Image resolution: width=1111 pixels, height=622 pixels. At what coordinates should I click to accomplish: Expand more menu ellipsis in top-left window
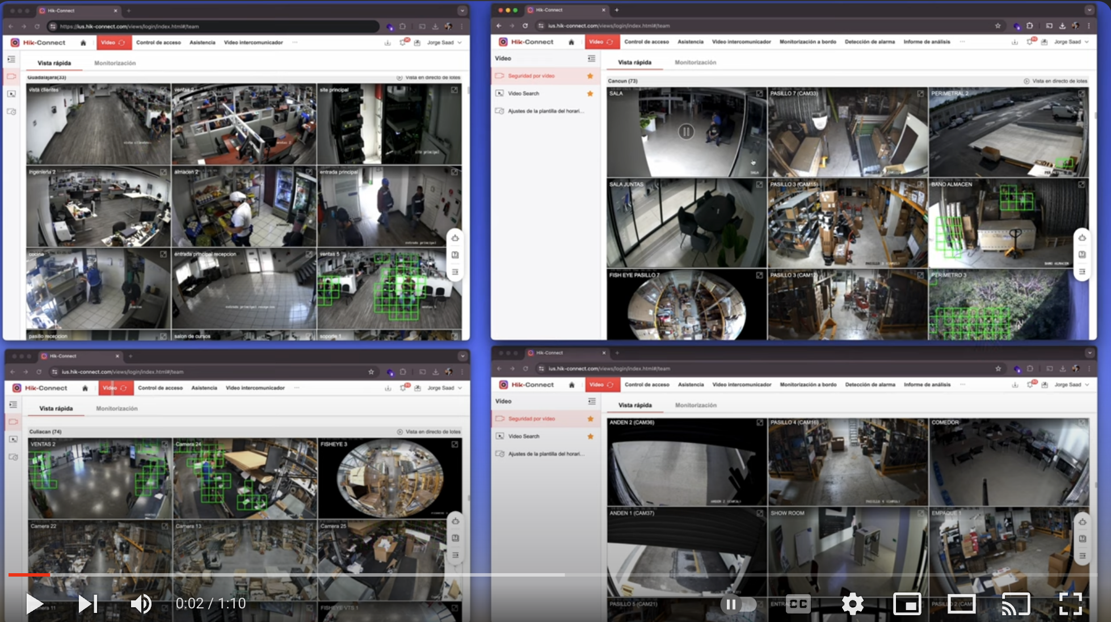(x=295, y=43)
